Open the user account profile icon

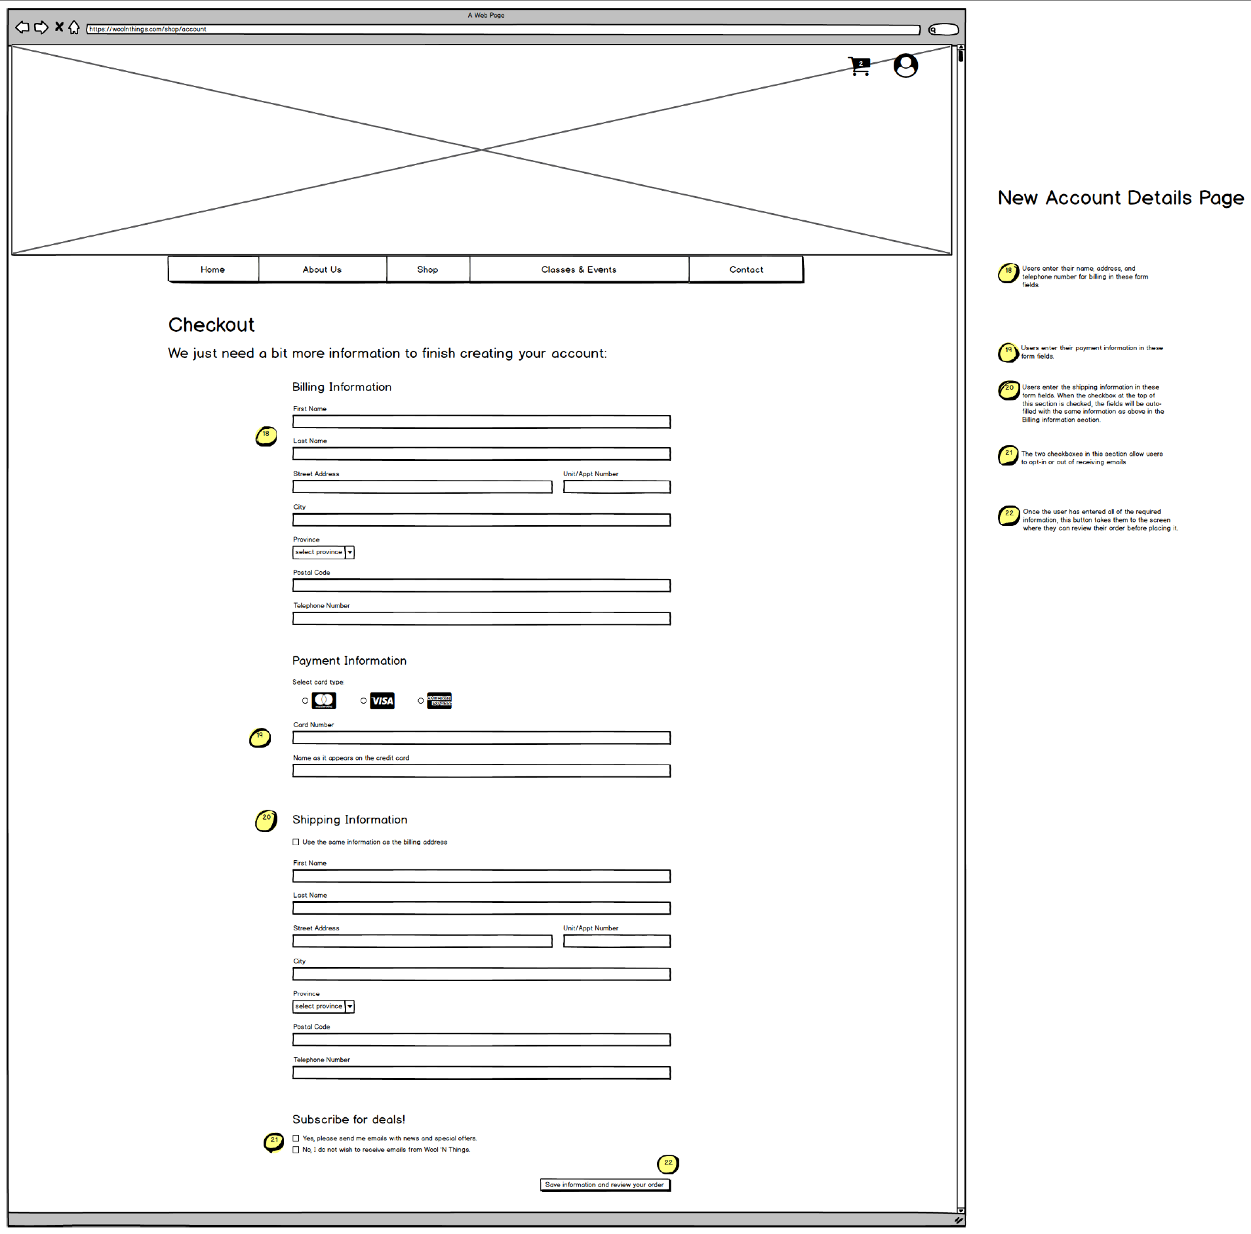tap(905, 66)
